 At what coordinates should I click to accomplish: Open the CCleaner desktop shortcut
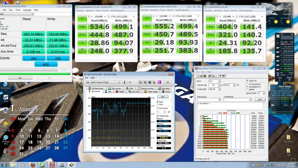tap(6, 152)
